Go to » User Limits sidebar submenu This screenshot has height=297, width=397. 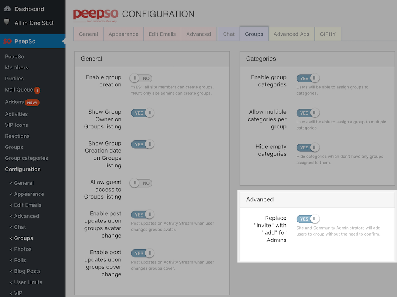[25, 282]
